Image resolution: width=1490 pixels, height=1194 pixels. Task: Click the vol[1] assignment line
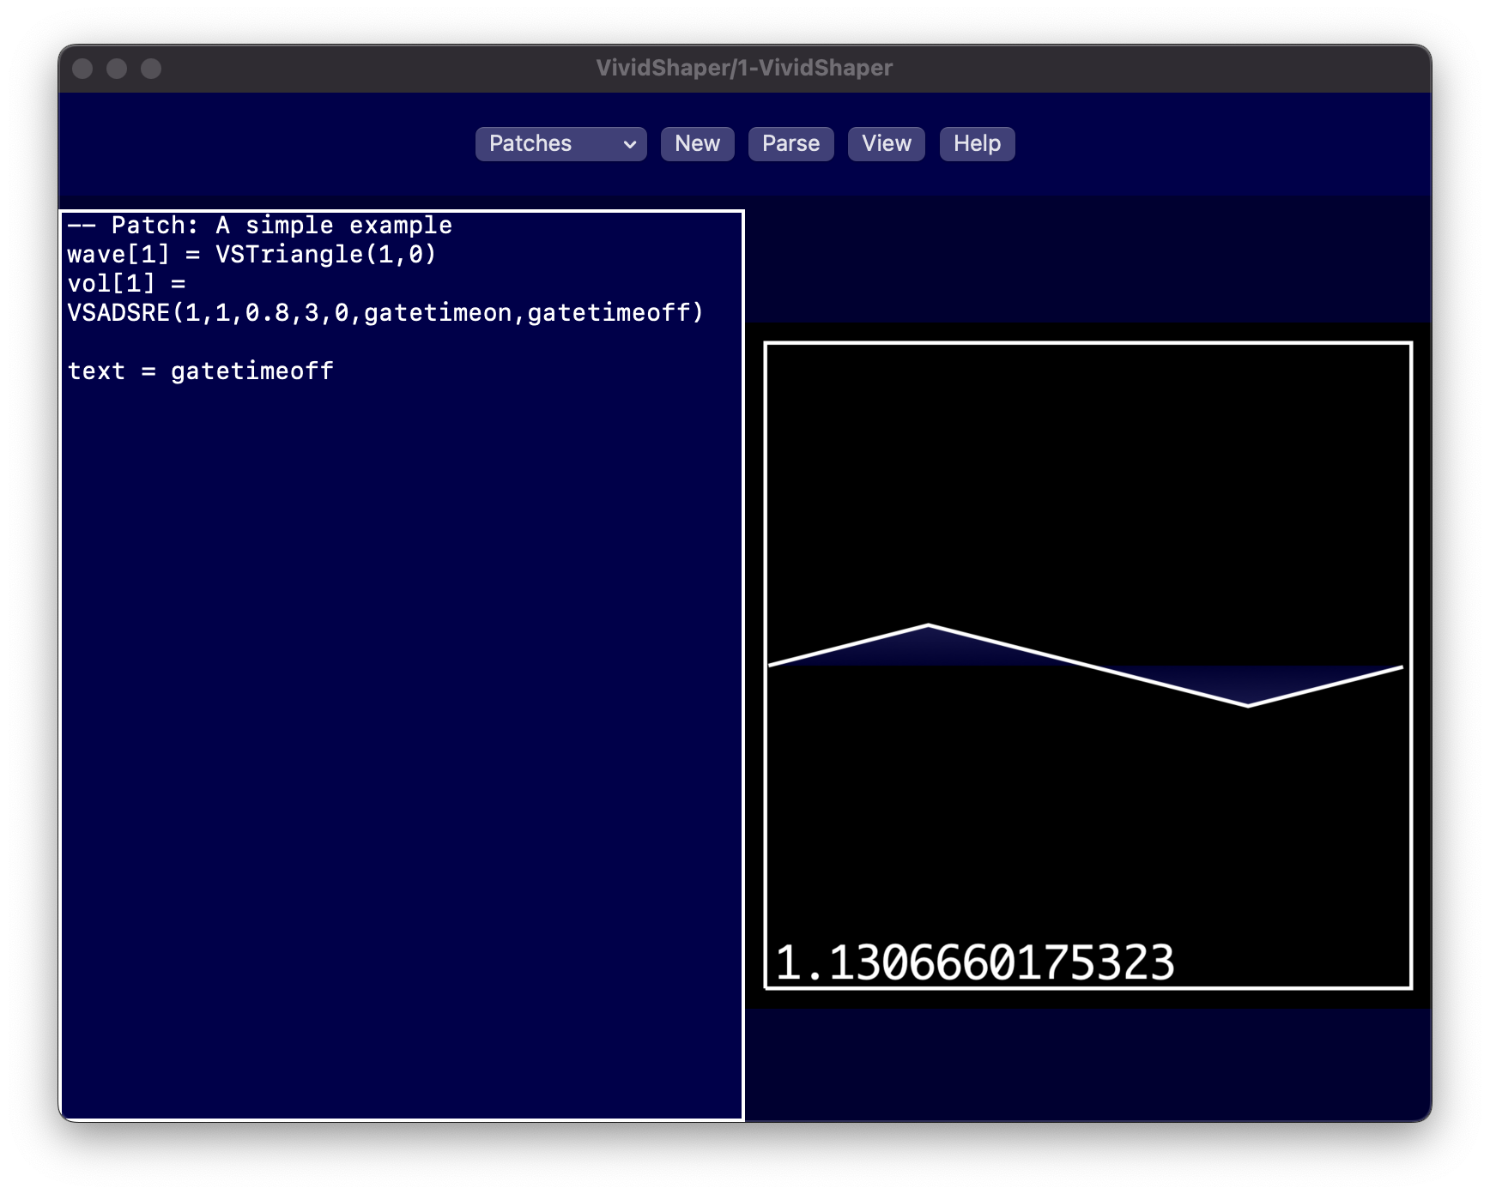(125, 284)
